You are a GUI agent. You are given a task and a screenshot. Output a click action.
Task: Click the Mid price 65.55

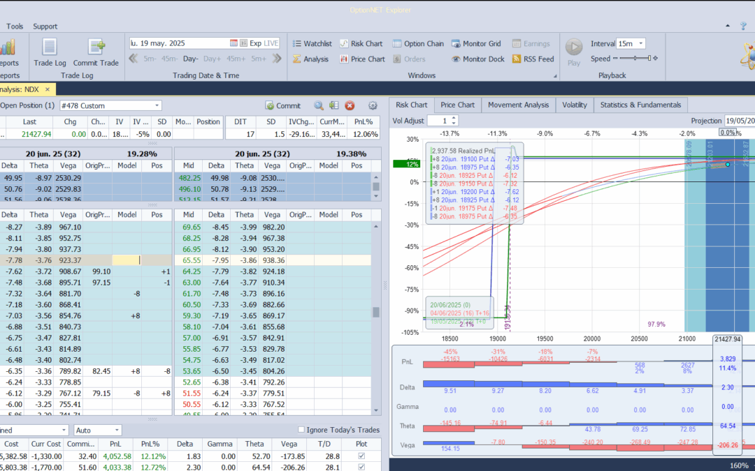click(191, 260)
